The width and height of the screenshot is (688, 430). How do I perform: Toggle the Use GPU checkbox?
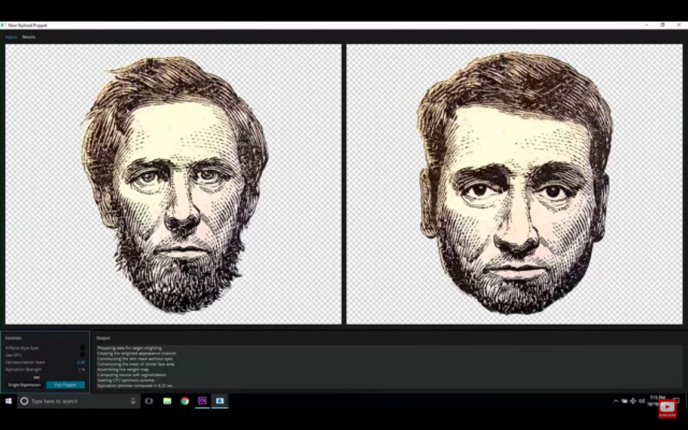tap(82, 355)
